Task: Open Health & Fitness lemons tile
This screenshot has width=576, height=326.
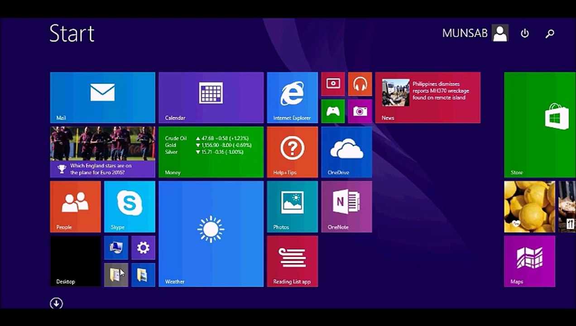Action: [529, 206]
